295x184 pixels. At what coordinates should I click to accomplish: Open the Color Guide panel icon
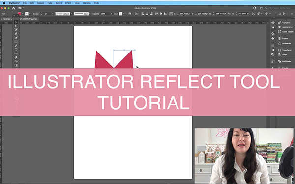pos(273,27)
